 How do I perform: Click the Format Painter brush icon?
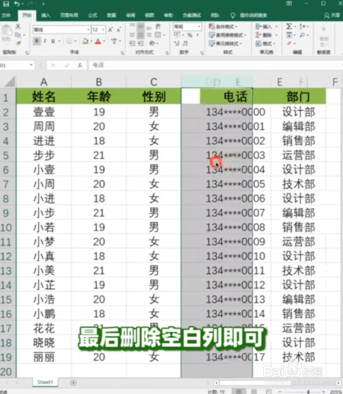(x=18, y=44)
